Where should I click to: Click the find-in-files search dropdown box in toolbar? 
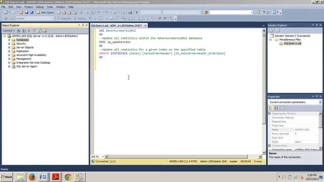(x=231, y=13)
